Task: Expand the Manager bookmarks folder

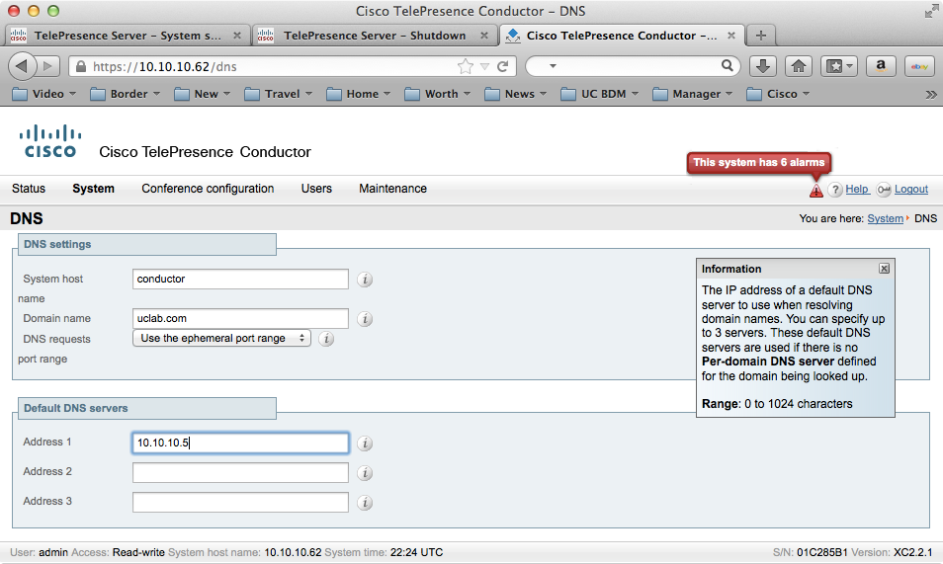Action: [693, 94]
